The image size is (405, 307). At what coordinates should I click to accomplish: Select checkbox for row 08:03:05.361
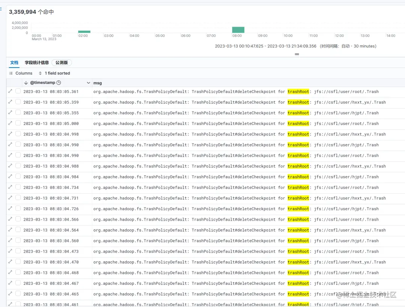point(18,91)
